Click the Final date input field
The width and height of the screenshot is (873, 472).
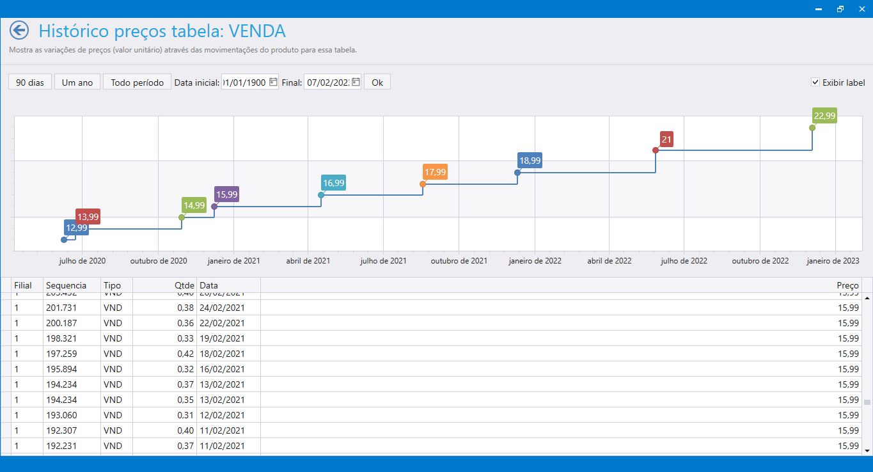click(x=326, y=83)
